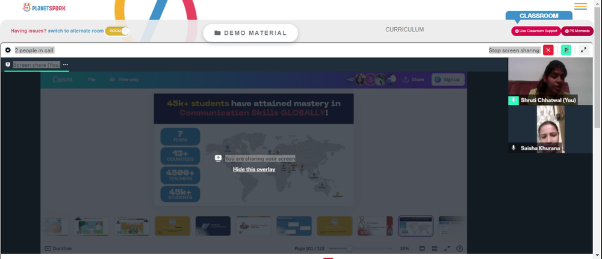The image size is (602, 259).
Task: Click the 13+ COUNTRIES stat box
Action: click(x=180, y=155)
